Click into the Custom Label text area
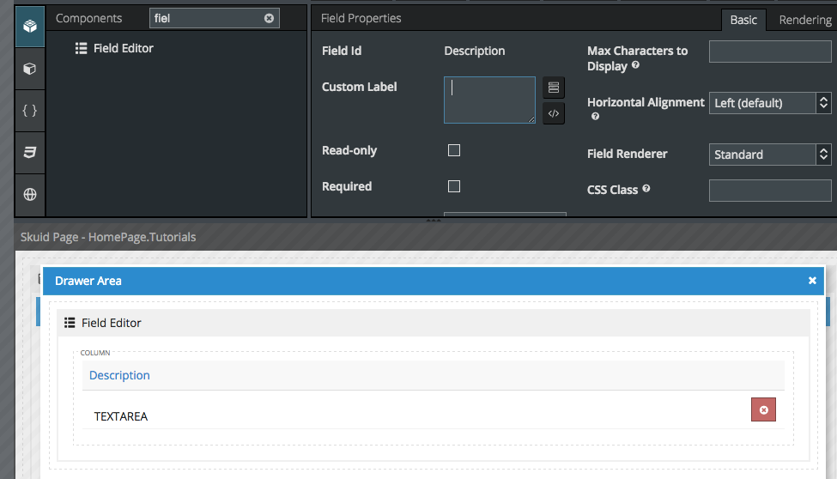 tap(489, 100)
